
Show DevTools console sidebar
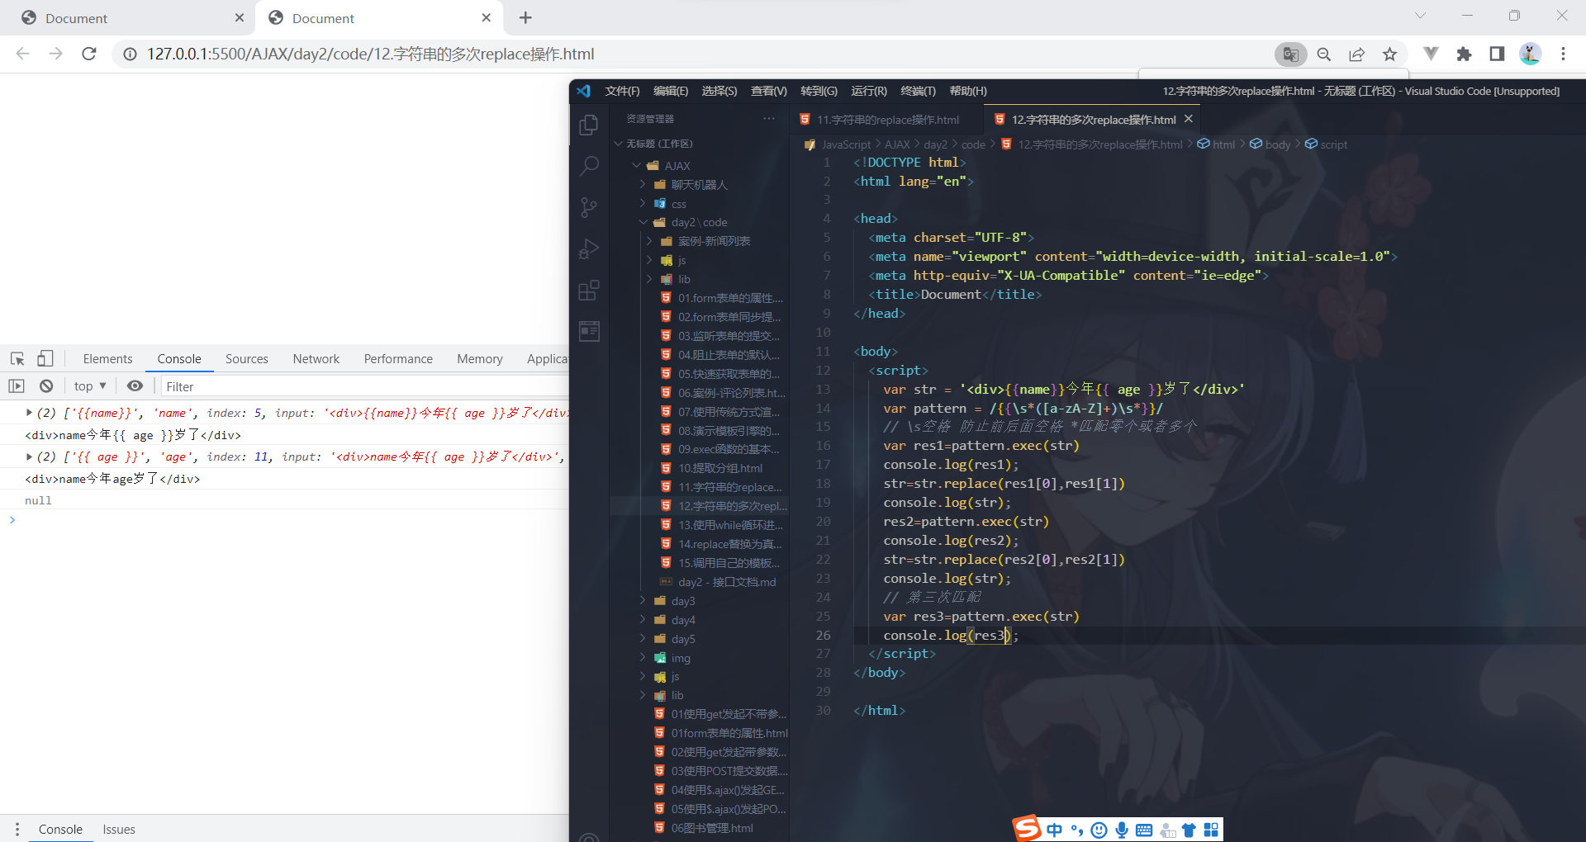tap(17, 386)
